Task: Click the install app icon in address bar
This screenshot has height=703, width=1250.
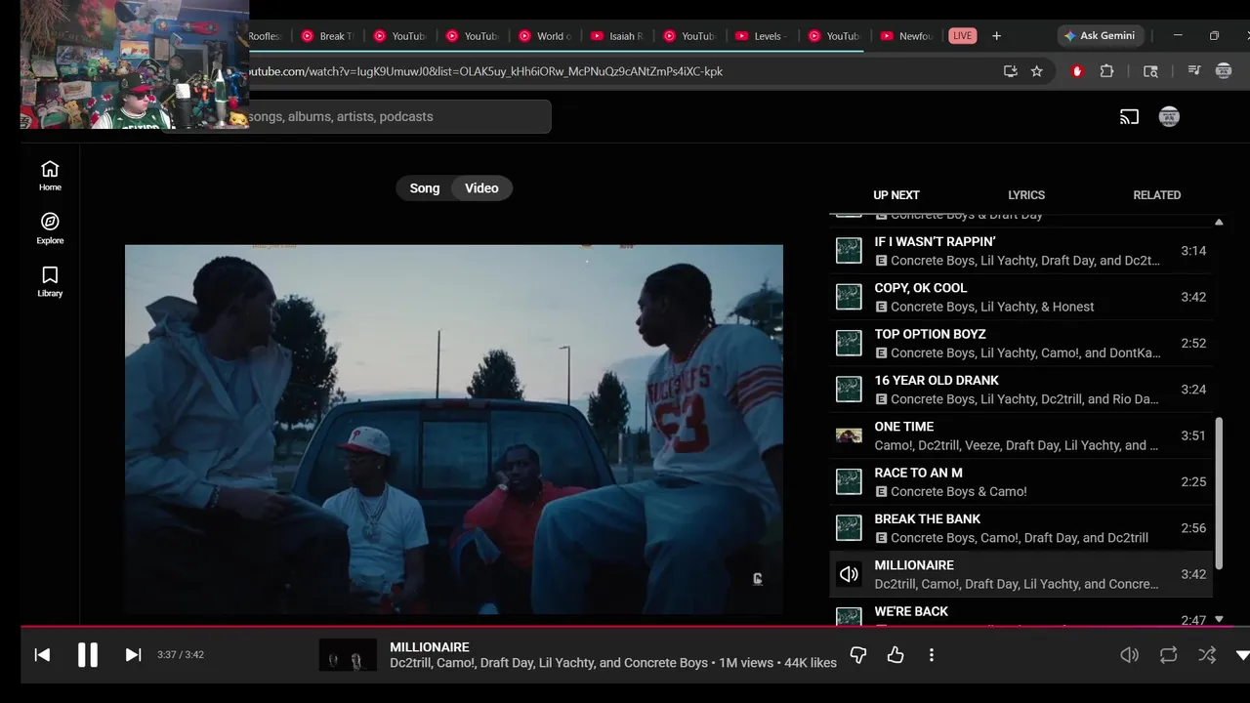Action: click(1010, 71)
